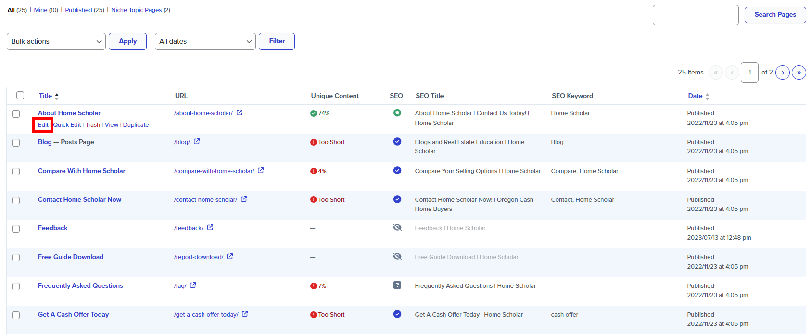Open external link icon next to /faq/
The image size is (811, 334).
[x=193, y=285]
